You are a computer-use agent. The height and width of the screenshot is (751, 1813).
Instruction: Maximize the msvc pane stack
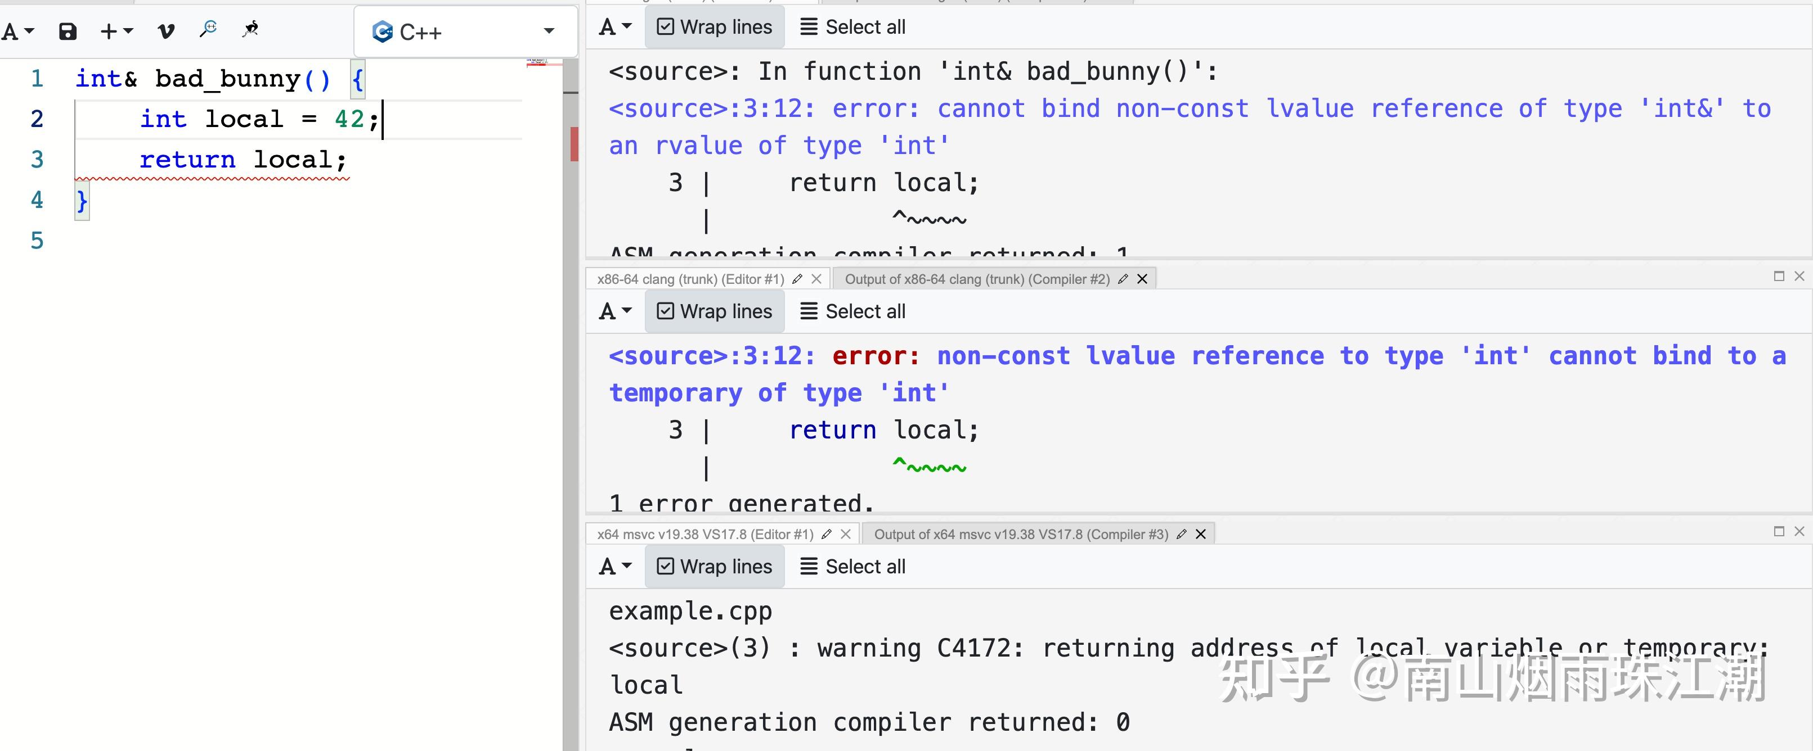click(x=1779, y=532)
